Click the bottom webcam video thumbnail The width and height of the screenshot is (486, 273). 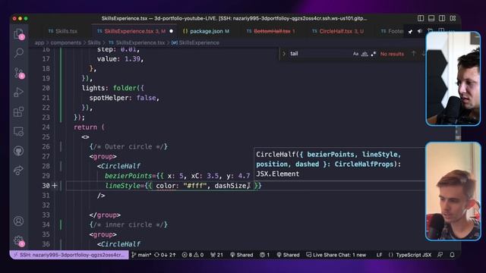tap(453, 191)
